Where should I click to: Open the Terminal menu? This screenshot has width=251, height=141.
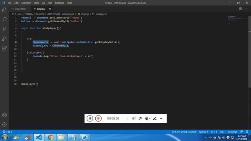click(59, 3)
